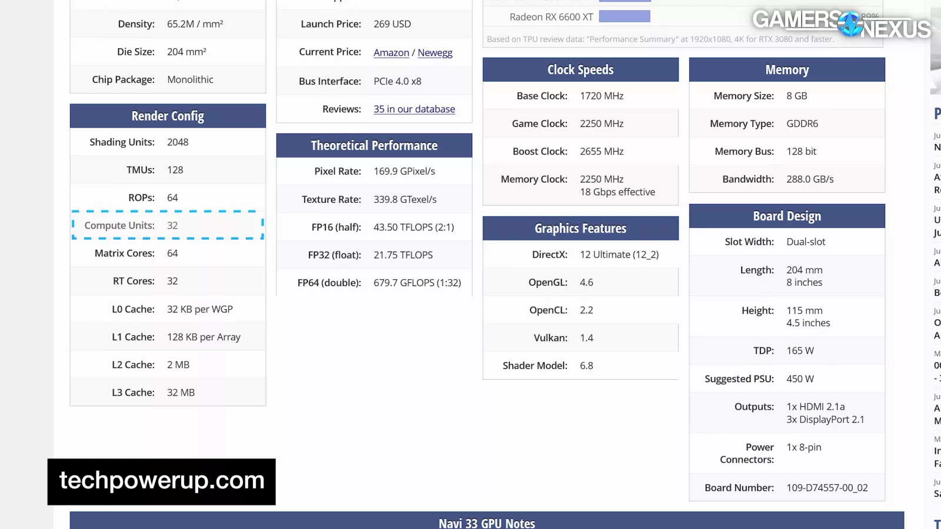Select the Chip Package value Monolithic
The image size is (941, 529).
coord(190,79)
